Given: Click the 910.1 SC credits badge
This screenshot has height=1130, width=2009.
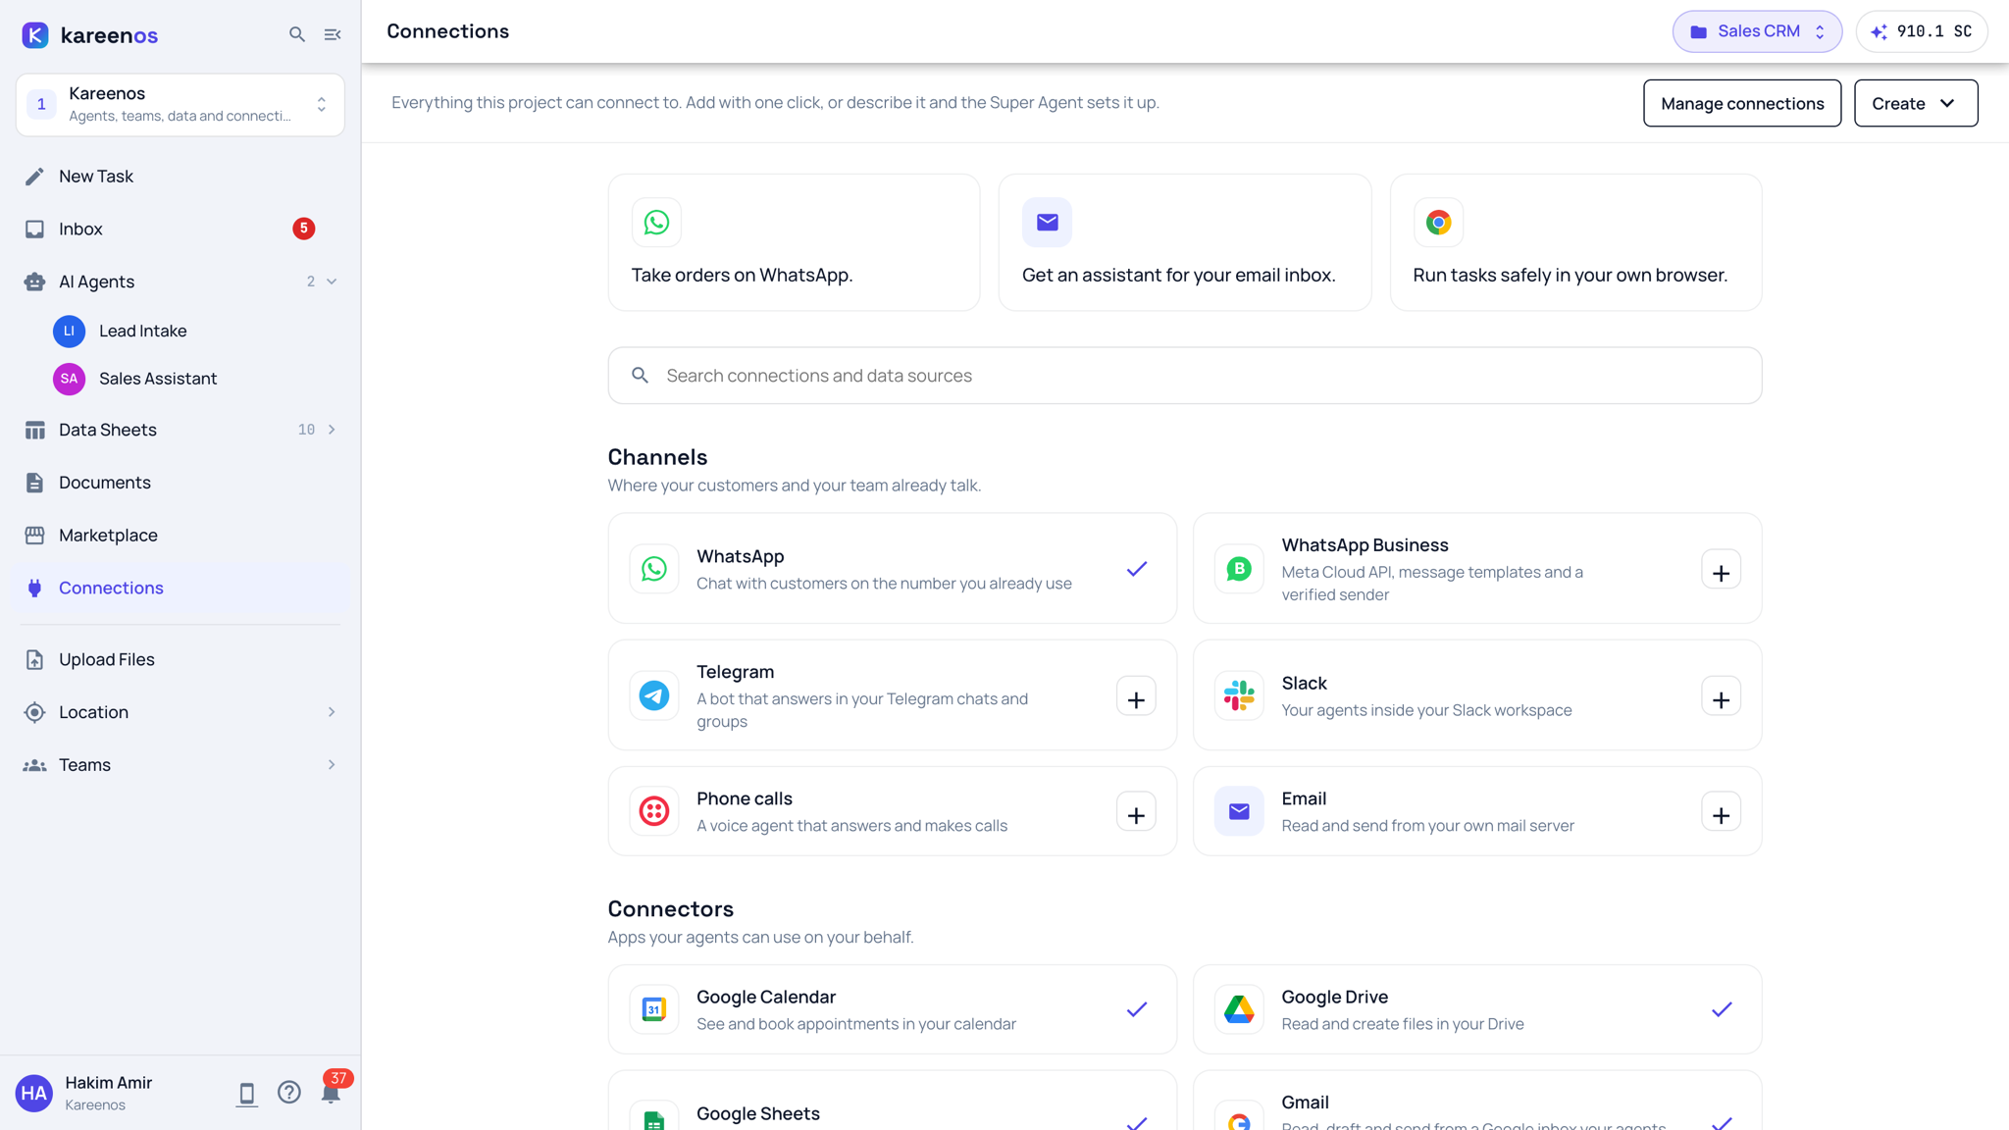Looking at the screenshot, I should click(x=1922, y=31).
